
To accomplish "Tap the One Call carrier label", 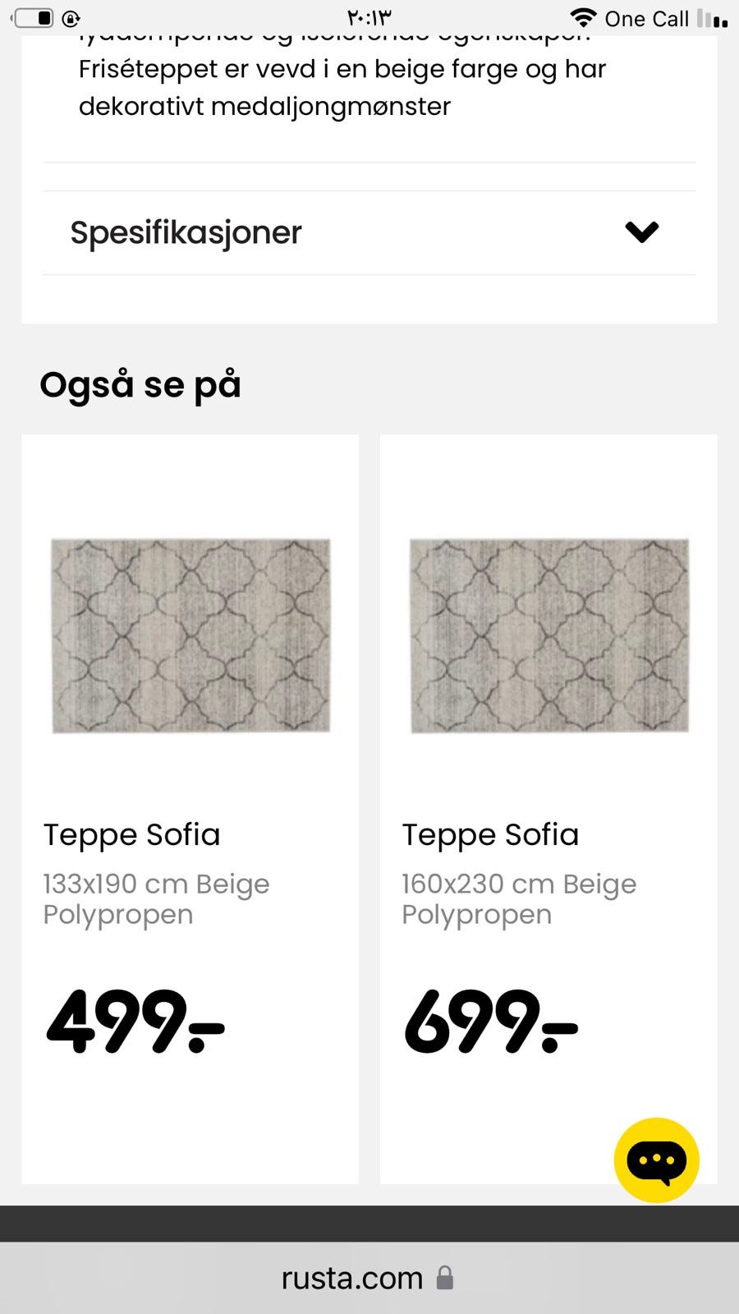I will pos(646,19).
